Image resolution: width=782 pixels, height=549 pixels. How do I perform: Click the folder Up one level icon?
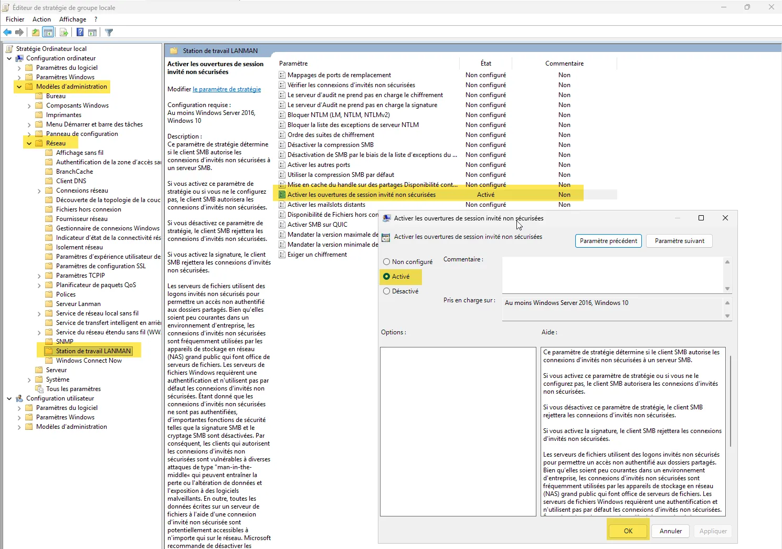point(35,33)
